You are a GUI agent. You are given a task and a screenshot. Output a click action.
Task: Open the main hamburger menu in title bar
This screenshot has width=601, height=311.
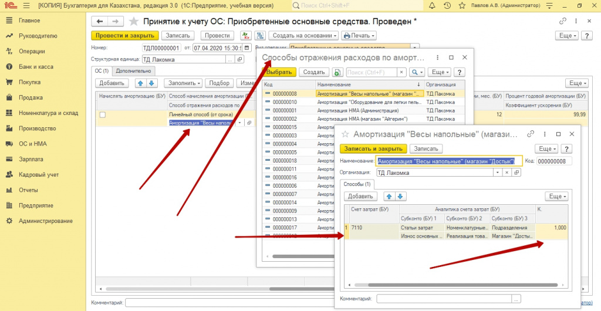[26, 6]
